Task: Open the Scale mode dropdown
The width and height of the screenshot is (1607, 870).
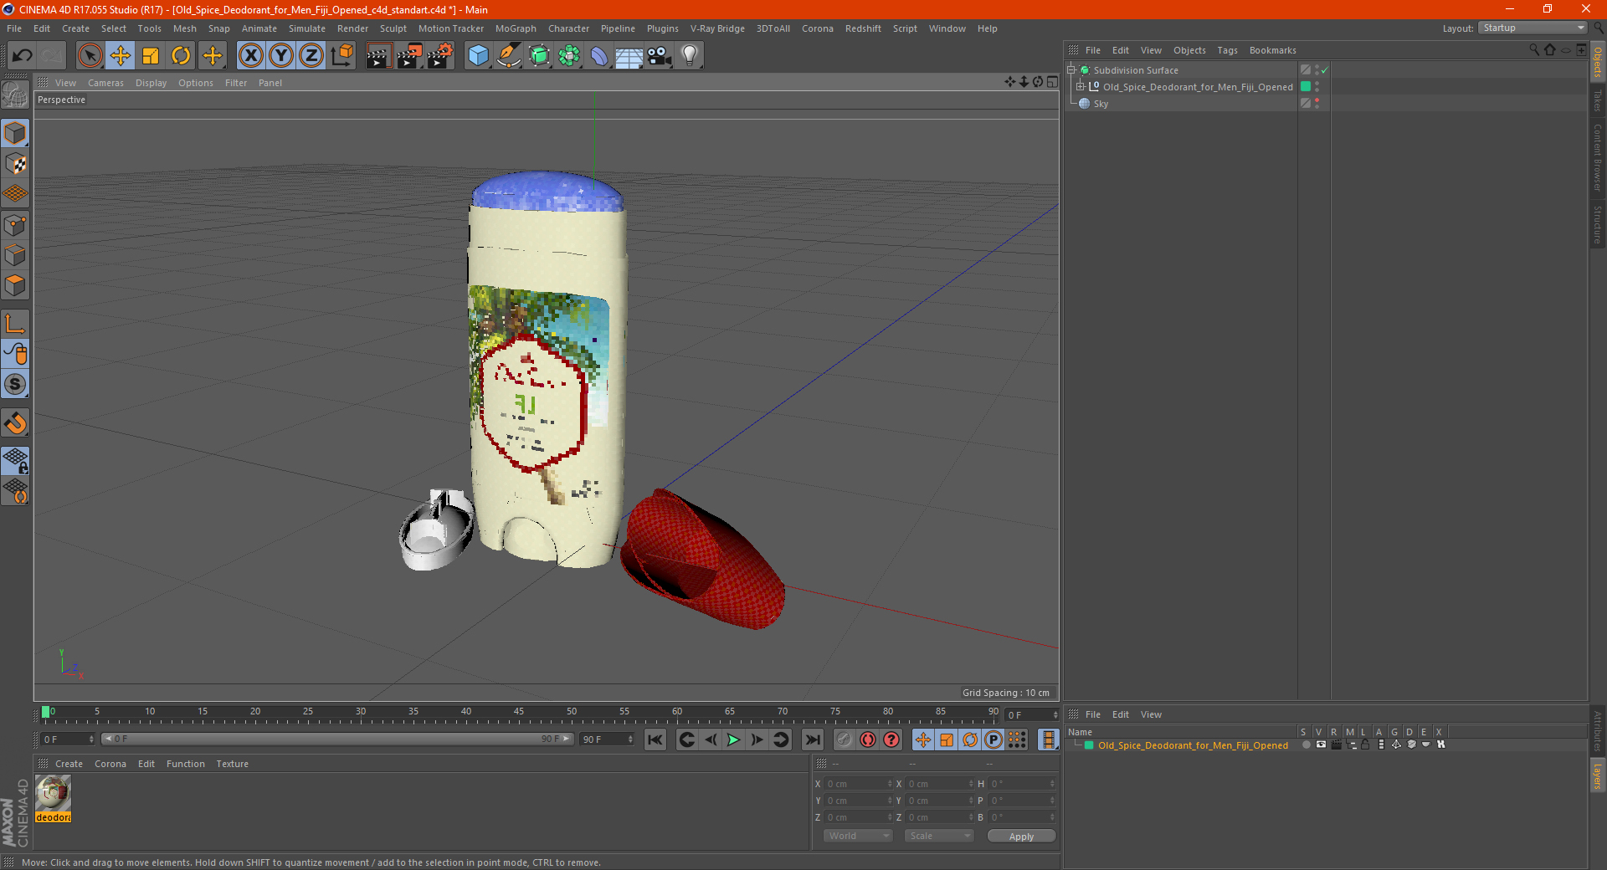Action: click(939, 836)
